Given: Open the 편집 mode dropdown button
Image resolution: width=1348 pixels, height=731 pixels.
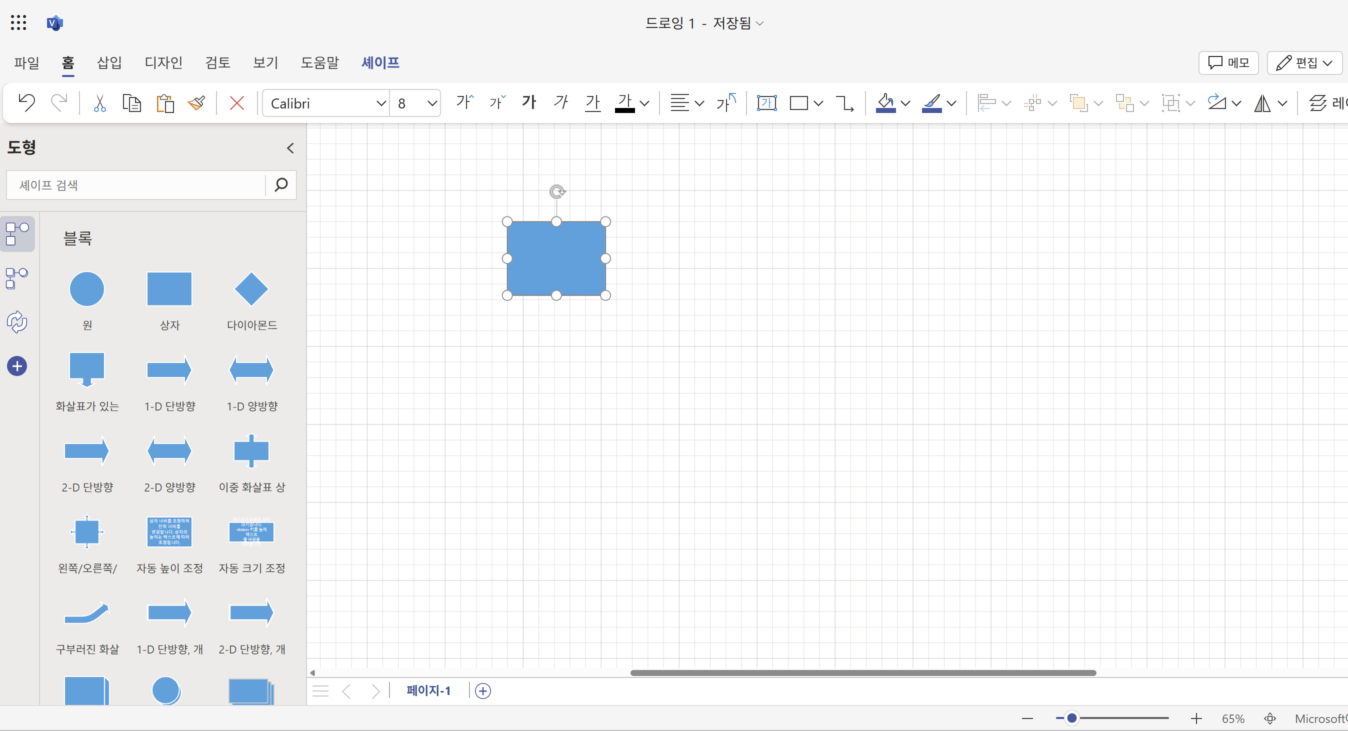Looking at the screenshot, I should tap(1304, 63).
